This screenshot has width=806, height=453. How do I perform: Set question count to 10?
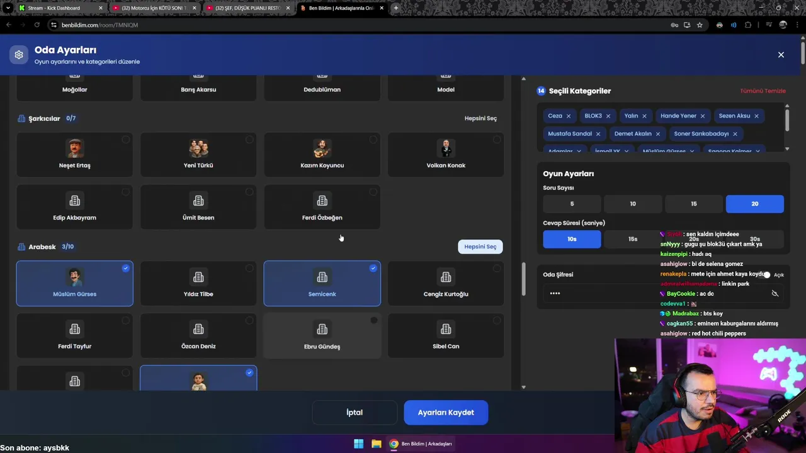click(x=633, y=204)
